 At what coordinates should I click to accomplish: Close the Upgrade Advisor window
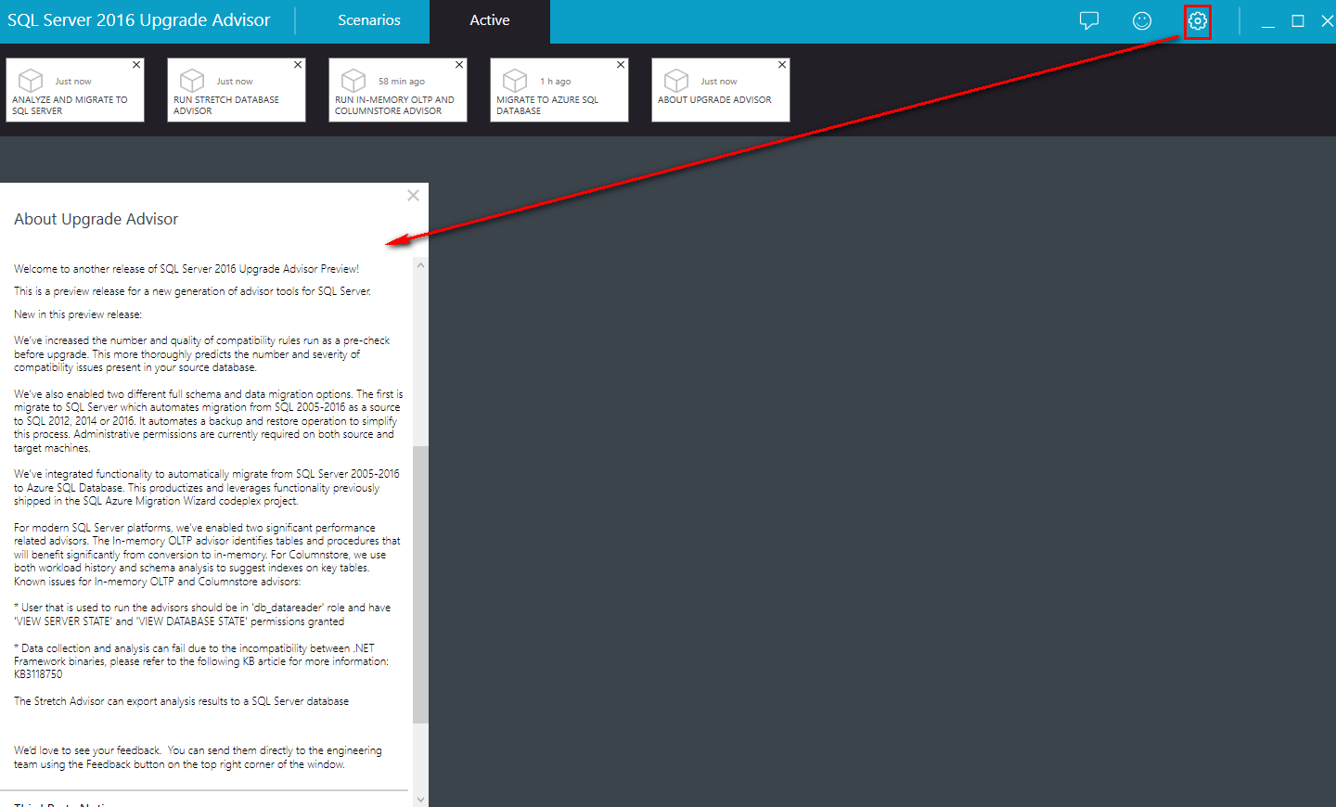[x=1328, y=21]
